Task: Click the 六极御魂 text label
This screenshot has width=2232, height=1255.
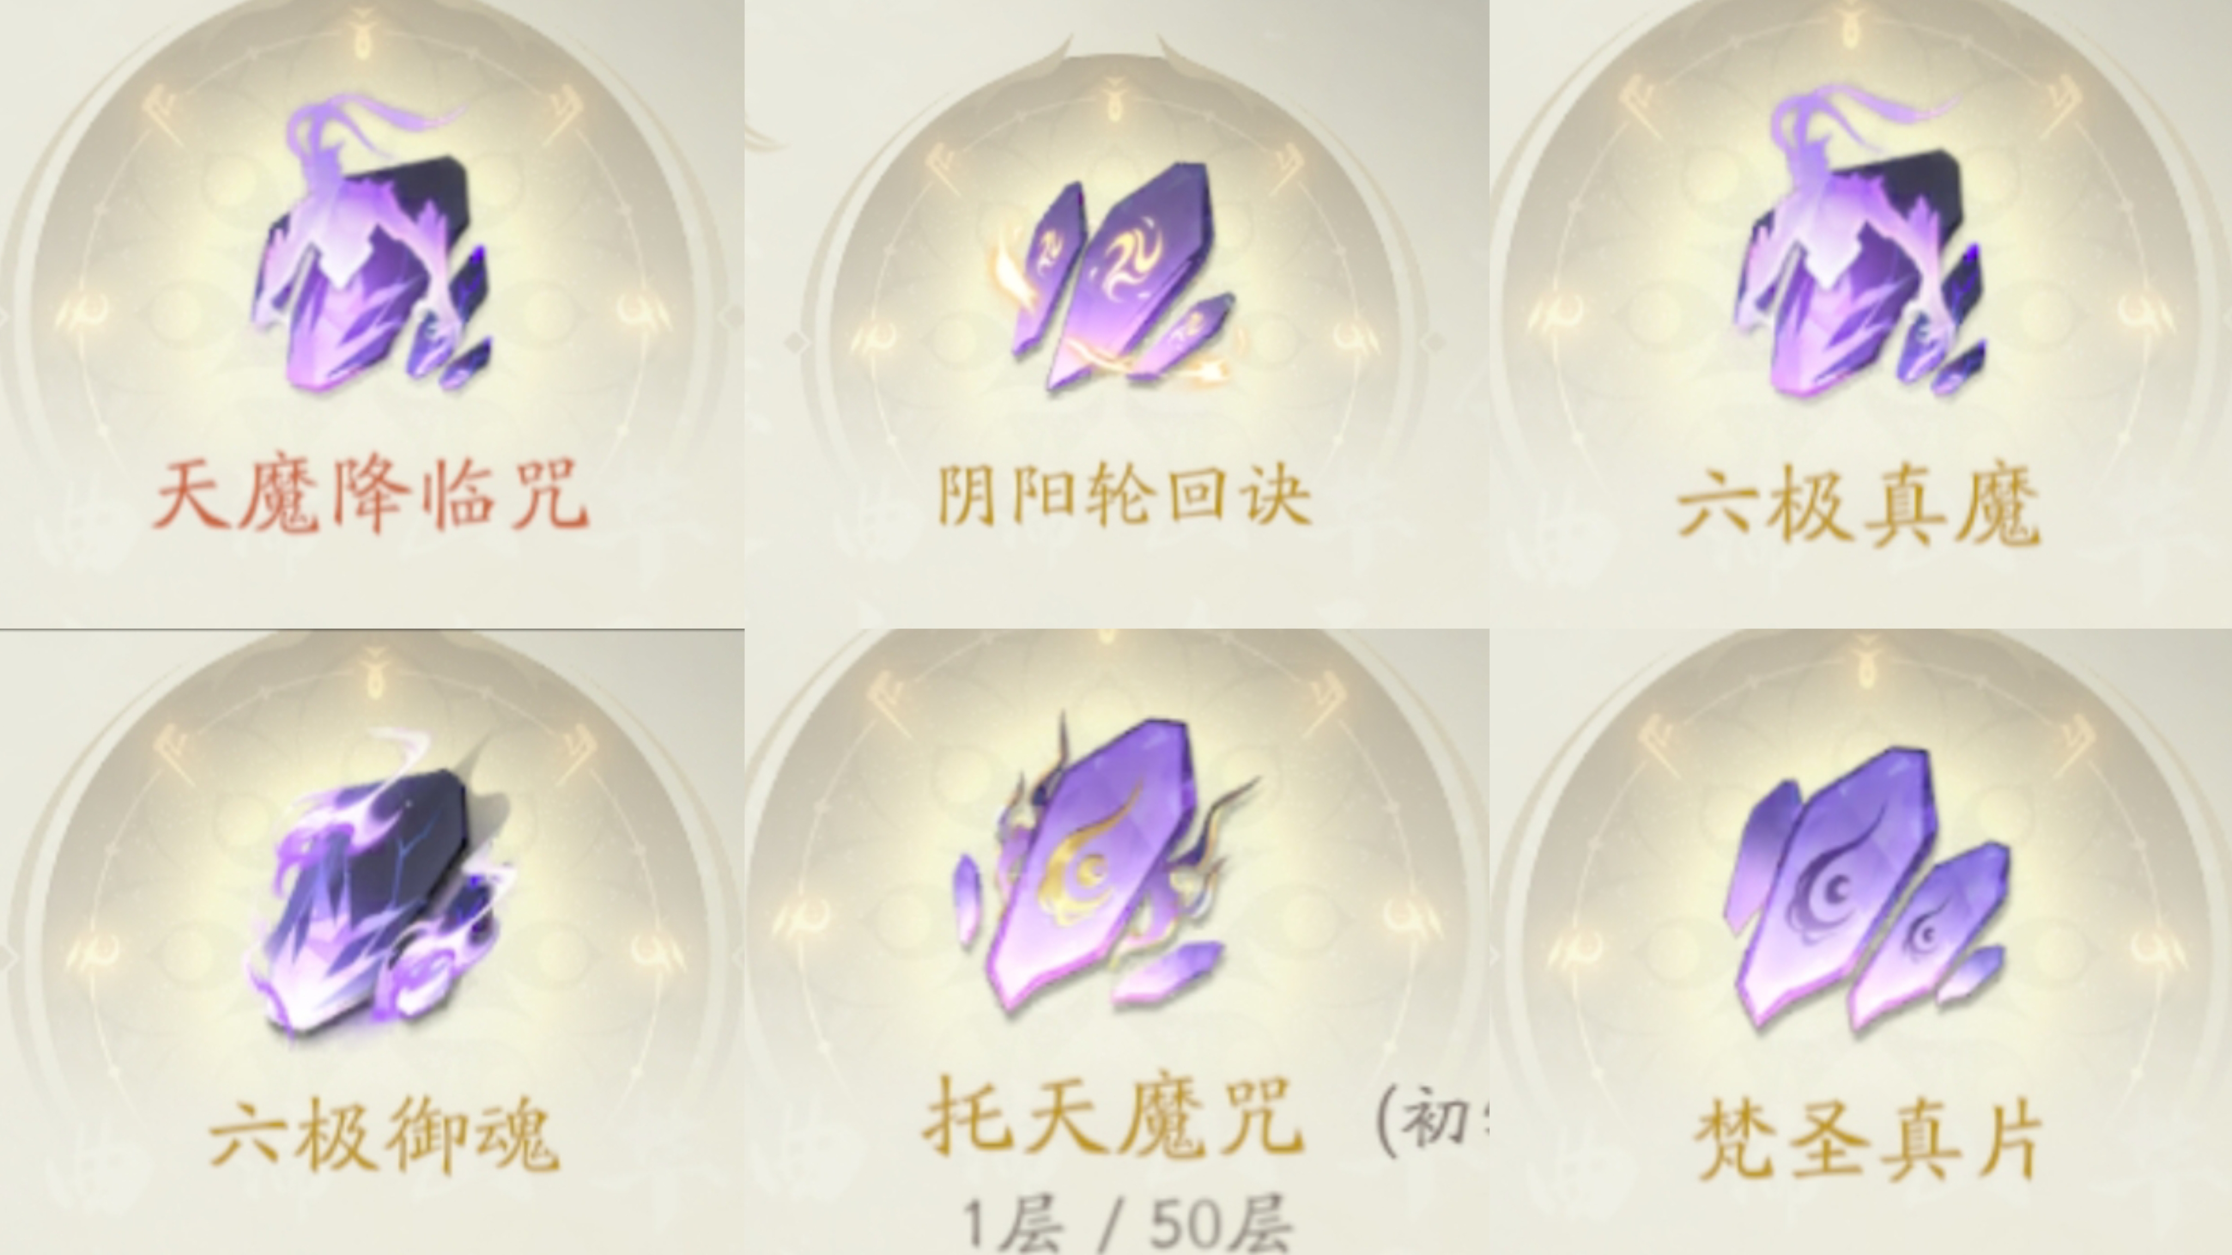Action: pyautogui.click(x=385, y=1136)
